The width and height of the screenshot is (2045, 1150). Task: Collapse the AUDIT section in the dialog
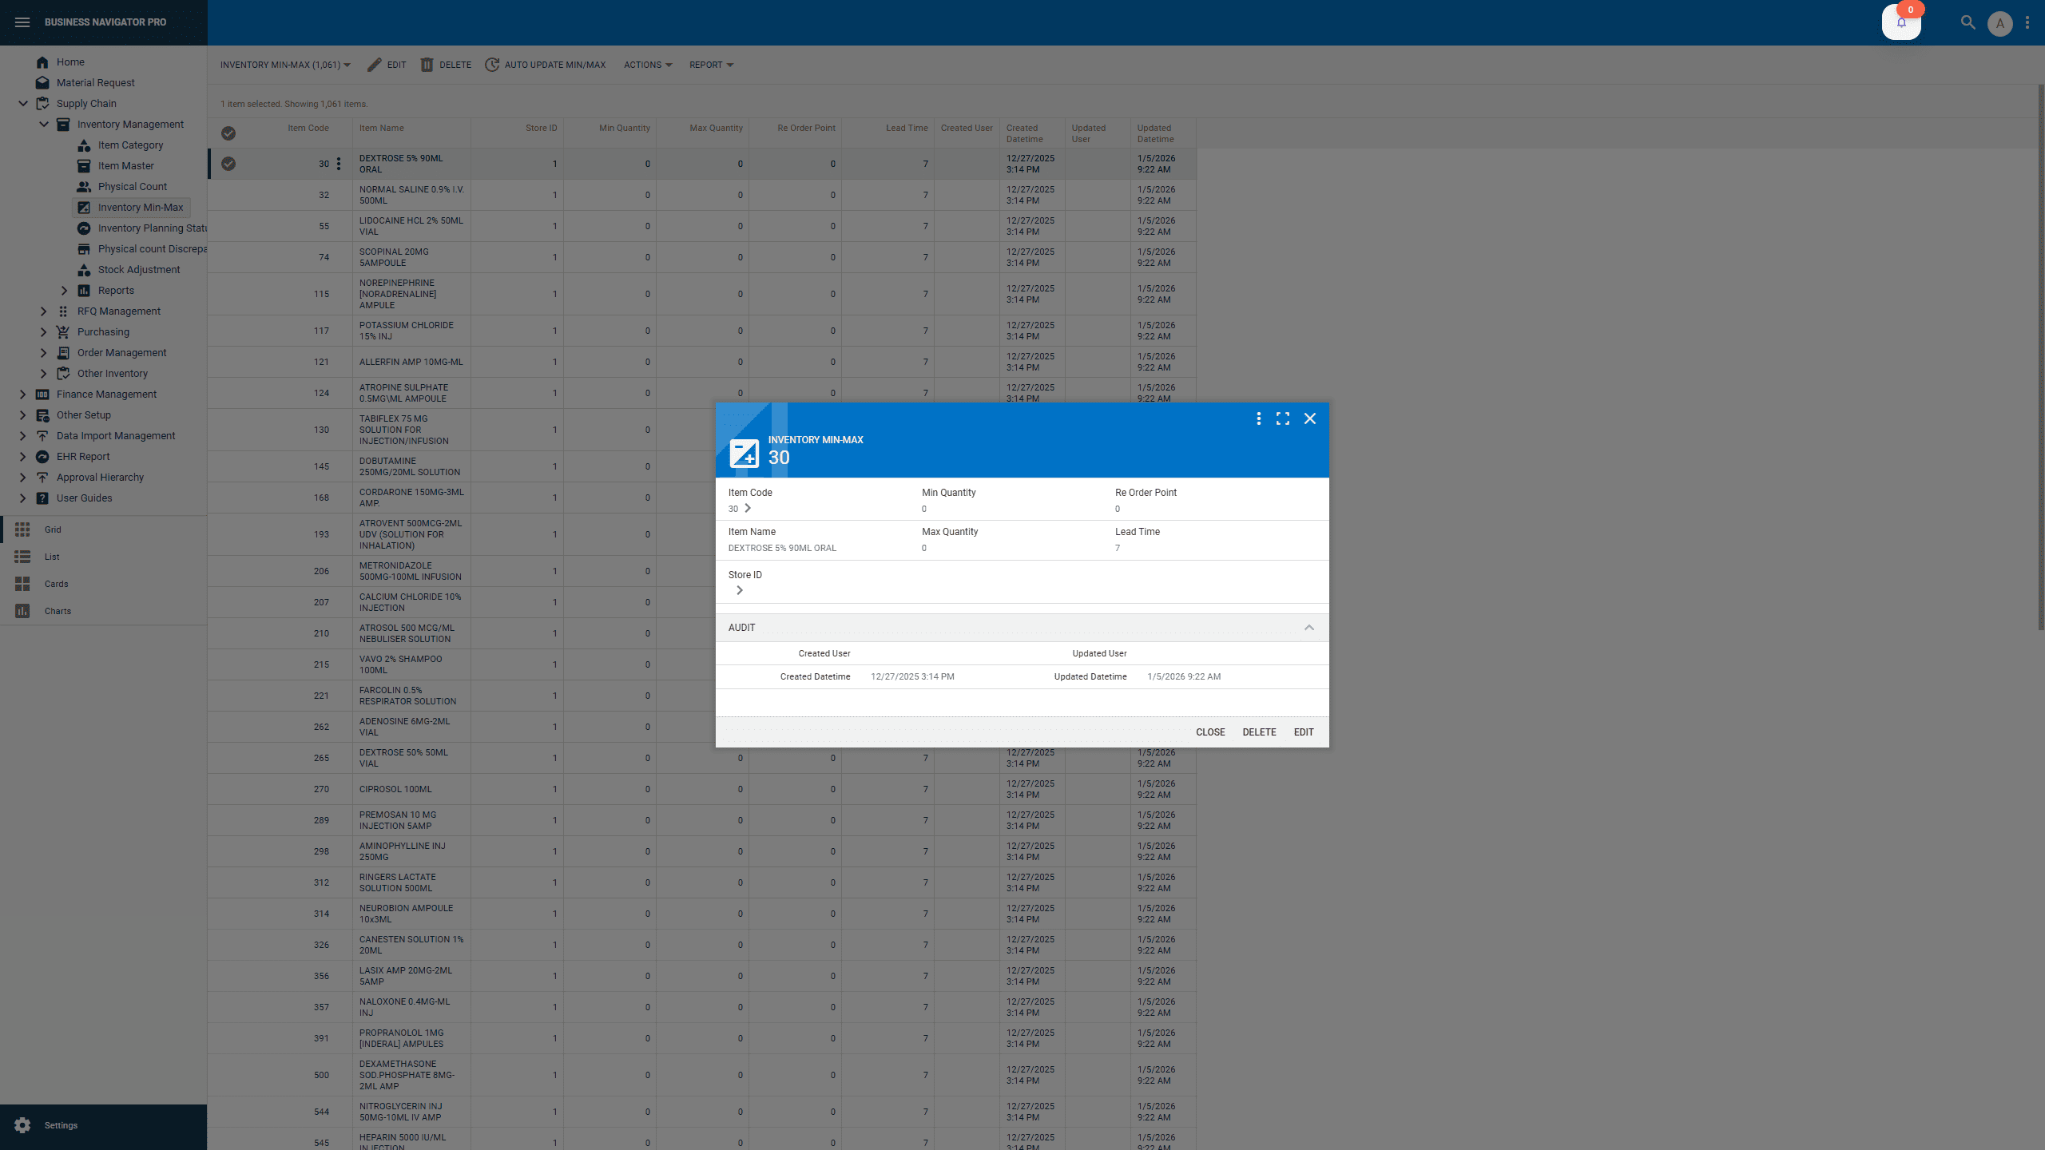pos(1309,628)
